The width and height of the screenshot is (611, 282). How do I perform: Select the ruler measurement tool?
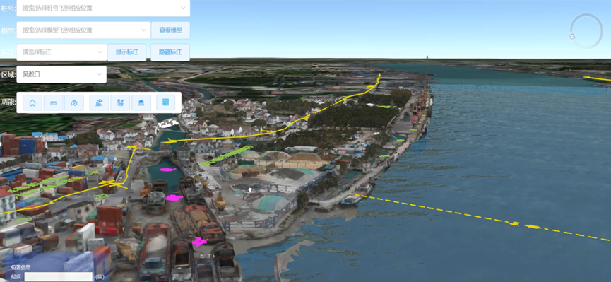tap(54, 102)
